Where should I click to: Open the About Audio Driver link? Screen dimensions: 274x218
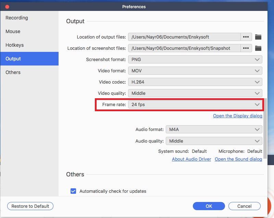click(191, 159)
